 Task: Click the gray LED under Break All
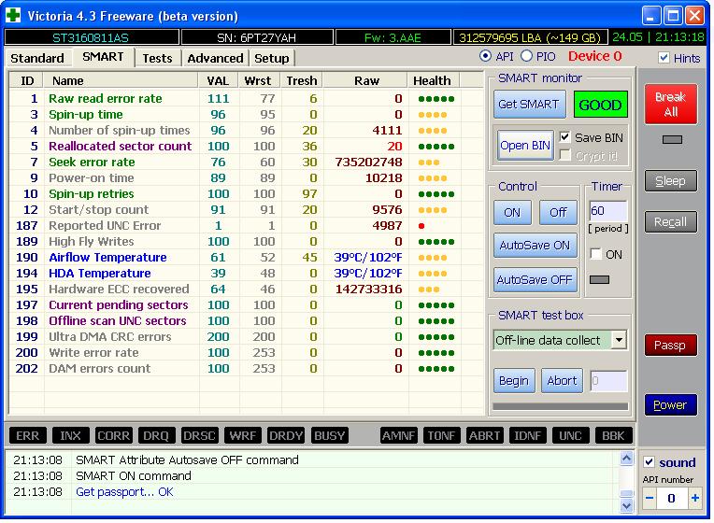click(x=672, y=139)
